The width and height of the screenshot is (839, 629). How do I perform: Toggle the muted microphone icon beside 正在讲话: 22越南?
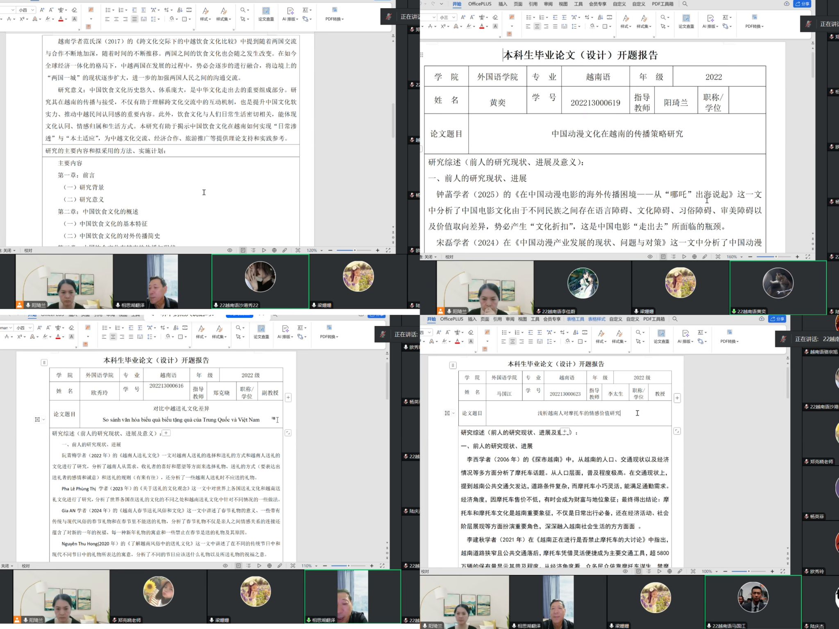click(x=783, y=339)
